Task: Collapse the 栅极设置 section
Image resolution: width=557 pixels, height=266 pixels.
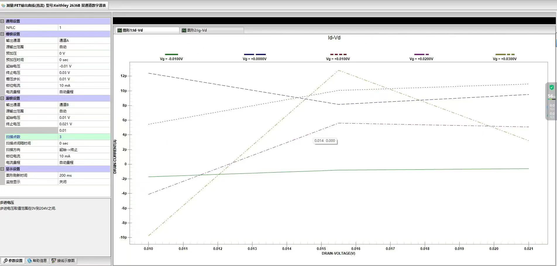Action: click(x=2, y=34)
